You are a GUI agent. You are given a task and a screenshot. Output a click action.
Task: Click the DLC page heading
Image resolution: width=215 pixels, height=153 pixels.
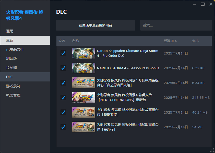point(62,12)
